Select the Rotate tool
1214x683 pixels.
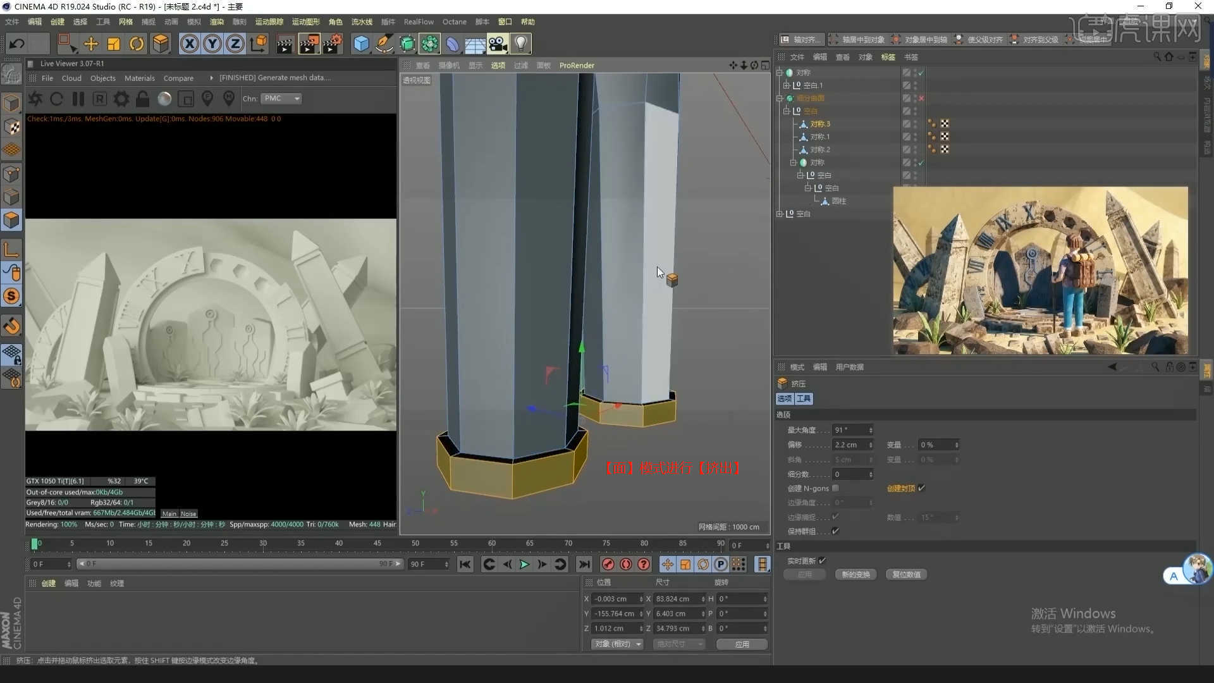tap(137, 44)
